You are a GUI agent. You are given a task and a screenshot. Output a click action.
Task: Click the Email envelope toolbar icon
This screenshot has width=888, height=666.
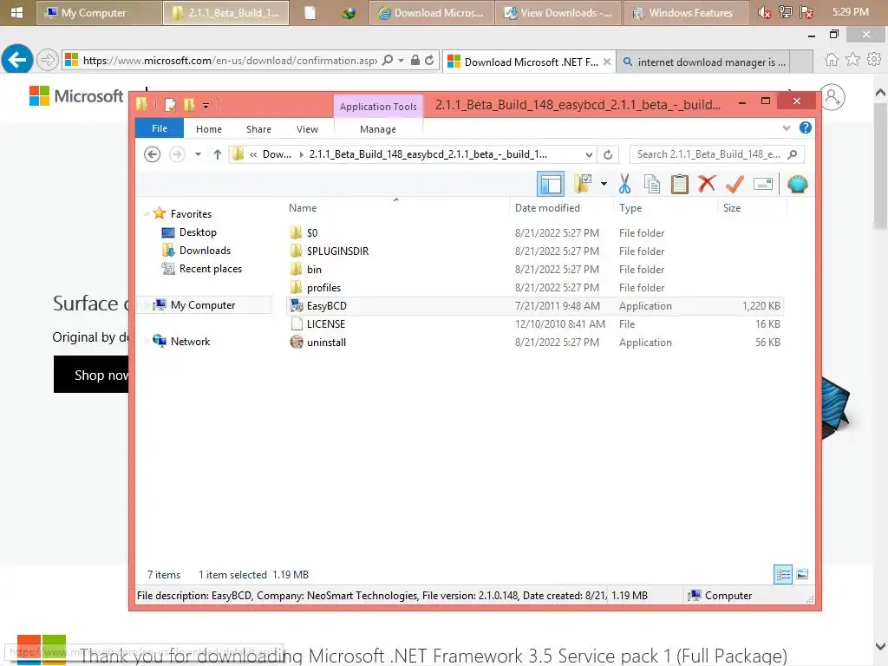[x=763, y=184]
